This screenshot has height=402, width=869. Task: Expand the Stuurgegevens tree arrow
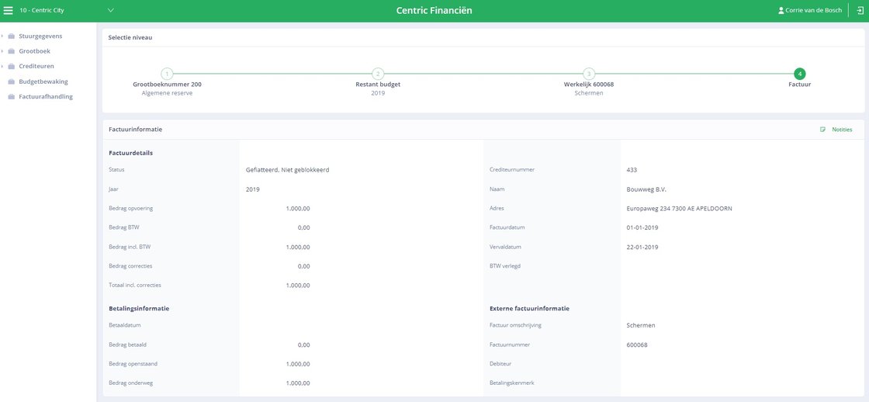(x=3, y=36)
